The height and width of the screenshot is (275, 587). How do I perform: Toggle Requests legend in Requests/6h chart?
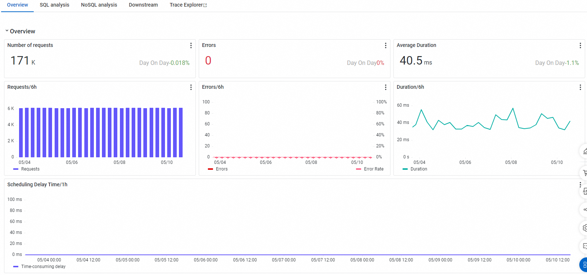26,169
